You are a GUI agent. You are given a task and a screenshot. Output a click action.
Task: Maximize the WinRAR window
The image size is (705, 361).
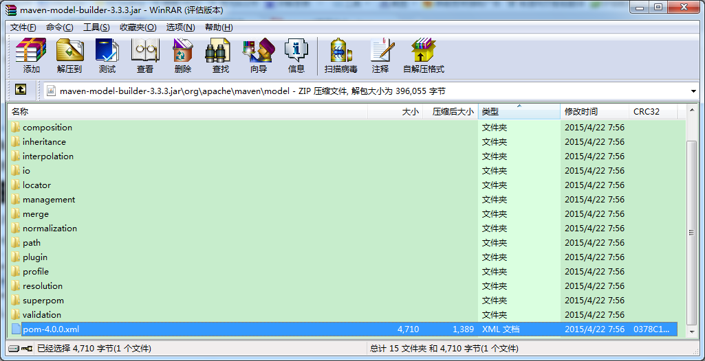click(x=658, y=8)
